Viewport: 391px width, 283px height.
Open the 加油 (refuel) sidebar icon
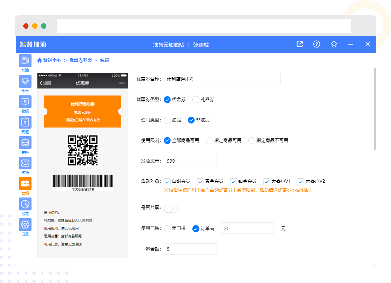[25, 61]
